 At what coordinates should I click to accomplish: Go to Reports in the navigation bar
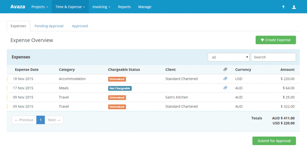pos(124,7)
